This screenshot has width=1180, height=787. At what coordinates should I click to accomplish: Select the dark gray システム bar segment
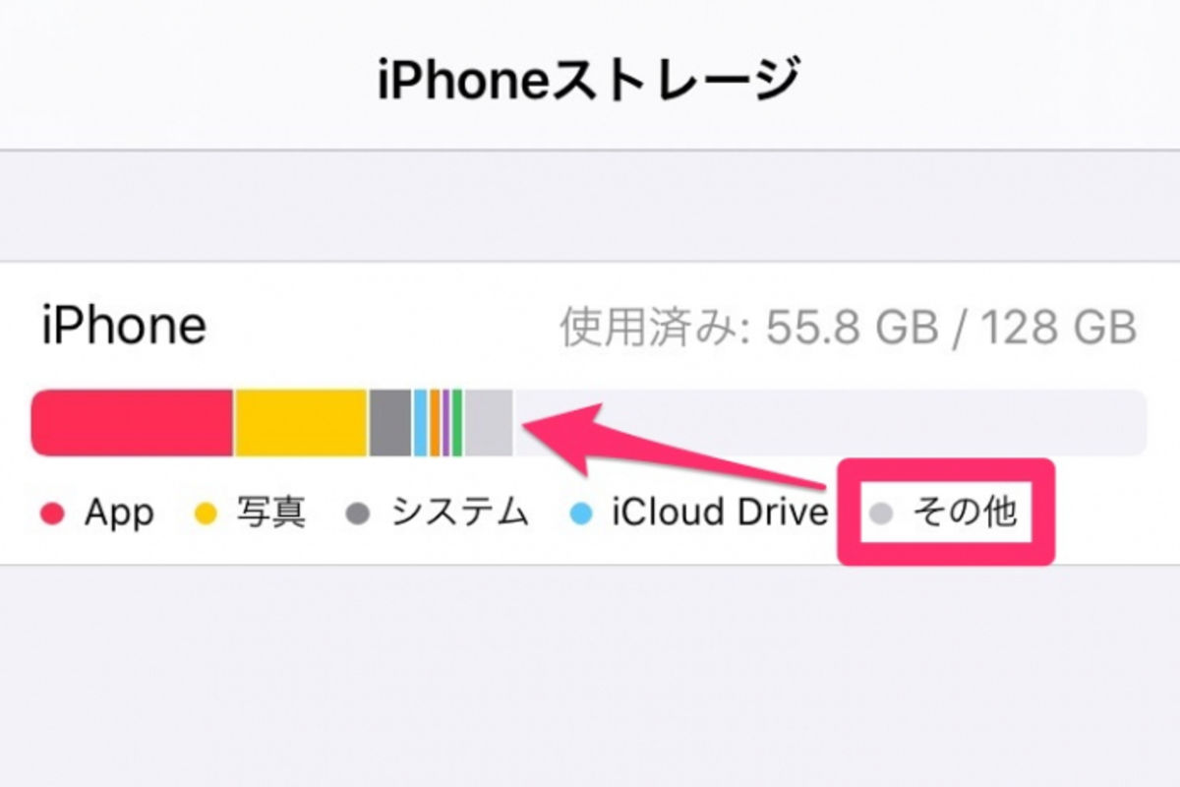[x=390, y=423]
